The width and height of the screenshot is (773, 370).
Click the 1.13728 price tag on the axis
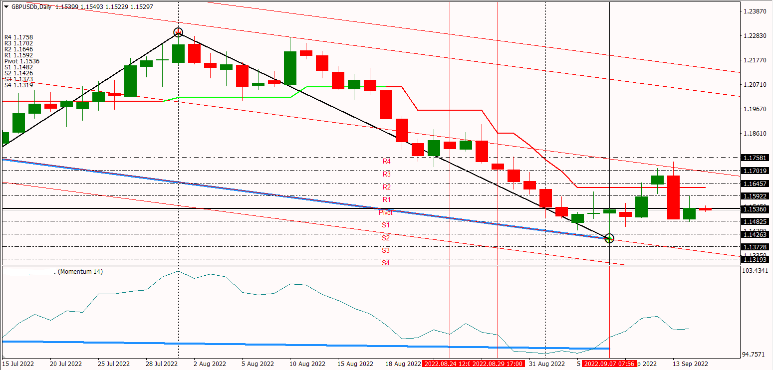pos(756,247)
